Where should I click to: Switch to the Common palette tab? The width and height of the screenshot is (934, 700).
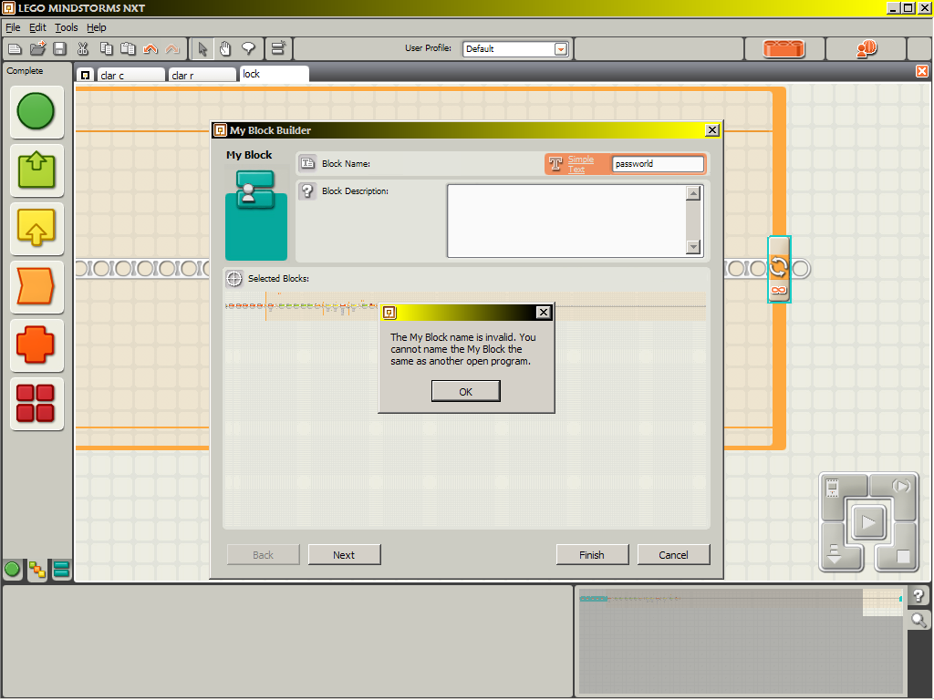[x=12, y=570]
